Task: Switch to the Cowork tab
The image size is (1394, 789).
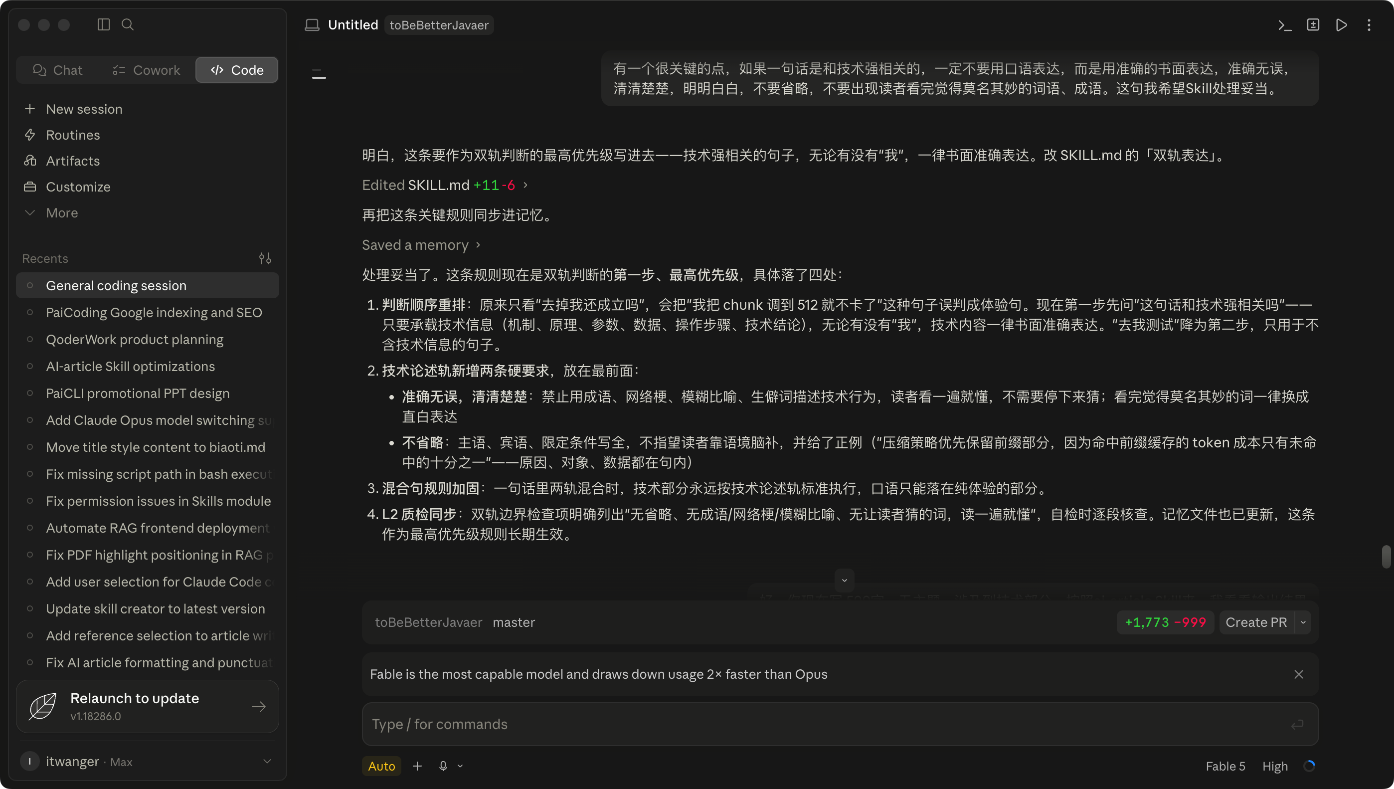Action: pos(146,70)
